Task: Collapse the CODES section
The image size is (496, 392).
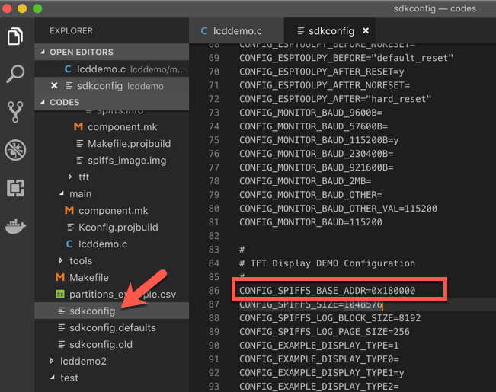Action: point(112,102)
